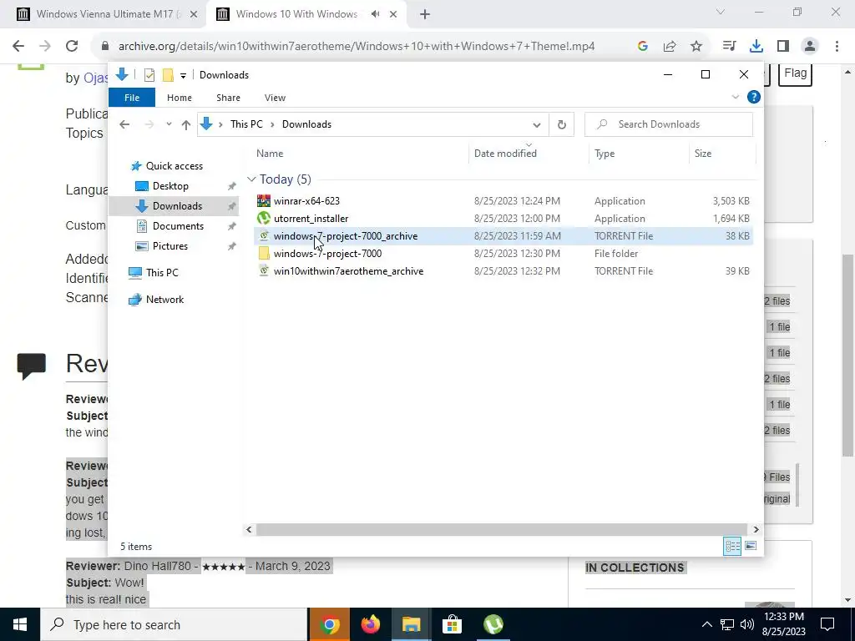Image resolution: width=855 pixels, height=641 pixels.
Task: Go up one folder level in Explorer
Action: tap(186, 125)
